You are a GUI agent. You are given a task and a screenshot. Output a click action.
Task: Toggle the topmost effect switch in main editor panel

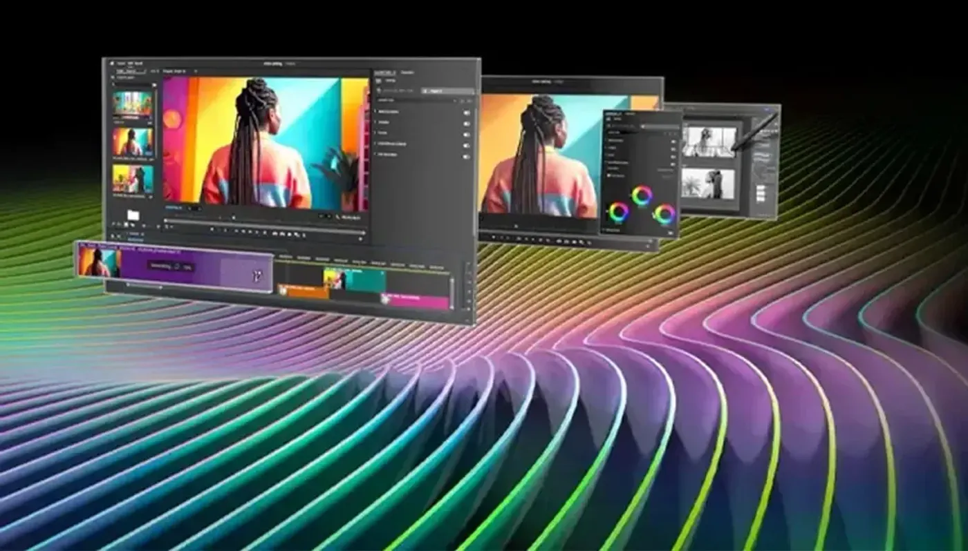point(467,113)
